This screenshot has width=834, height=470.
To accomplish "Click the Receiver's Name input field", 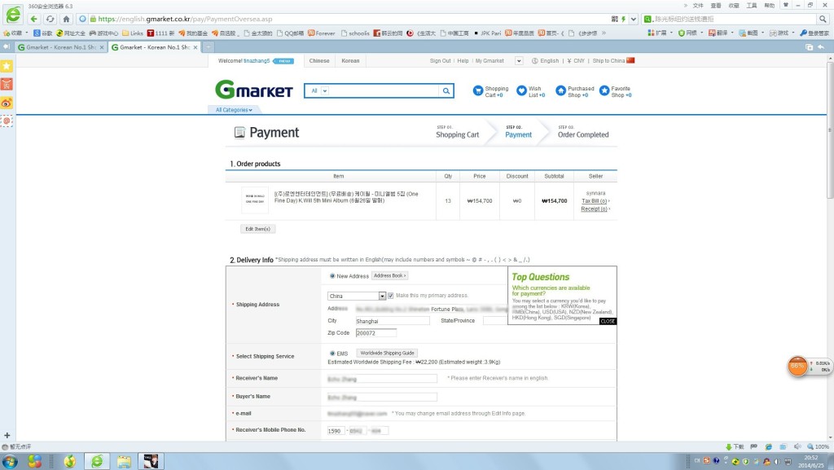I will click(x=383, y=379).
